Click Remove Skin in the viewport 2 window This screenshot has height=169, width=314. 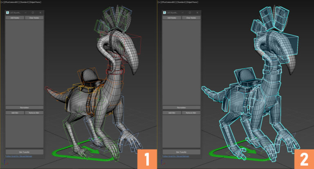(191, 113)
